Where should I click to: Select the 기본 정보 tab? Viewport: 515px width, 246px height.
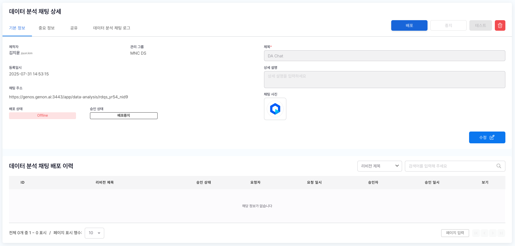point(17,28)
